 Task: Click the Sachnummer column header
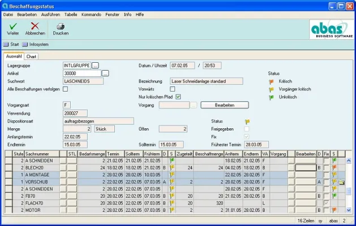[x=42, y=153]
